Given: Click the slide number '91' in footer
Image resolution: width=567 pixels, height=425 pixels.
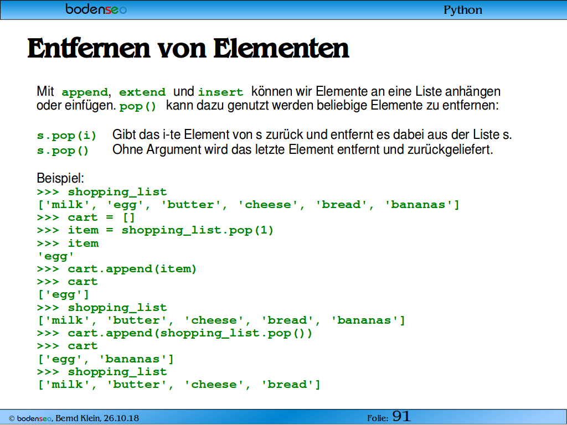Looking at the screenshot, I should tap(401, 417).
